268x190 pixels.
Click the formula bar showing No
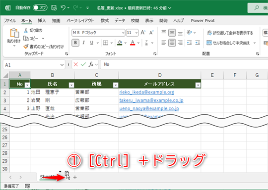pyautogui.click(x=184, y=64)
